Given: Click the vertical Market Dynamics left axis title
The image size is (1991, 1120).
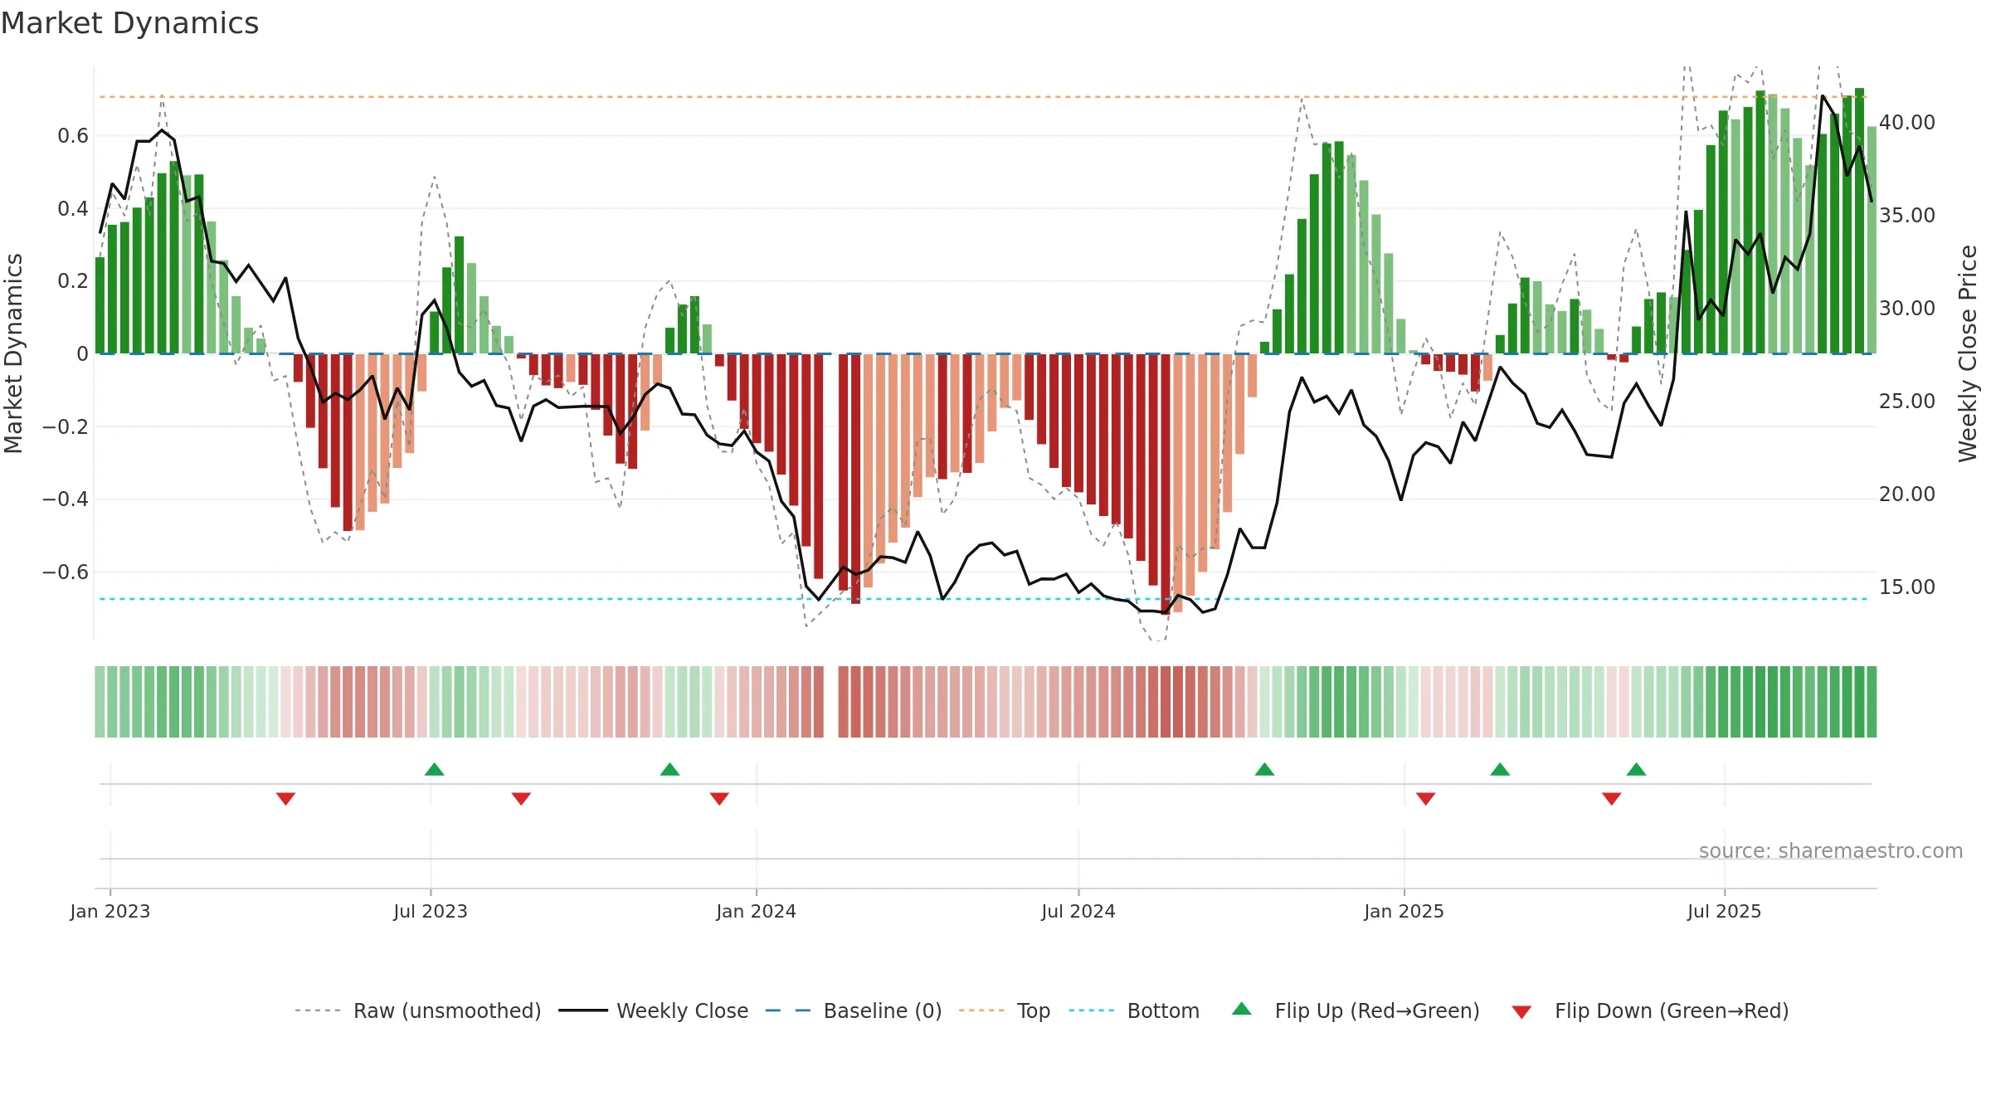Looking at the screenshot, I should click(x=13, y=353).
